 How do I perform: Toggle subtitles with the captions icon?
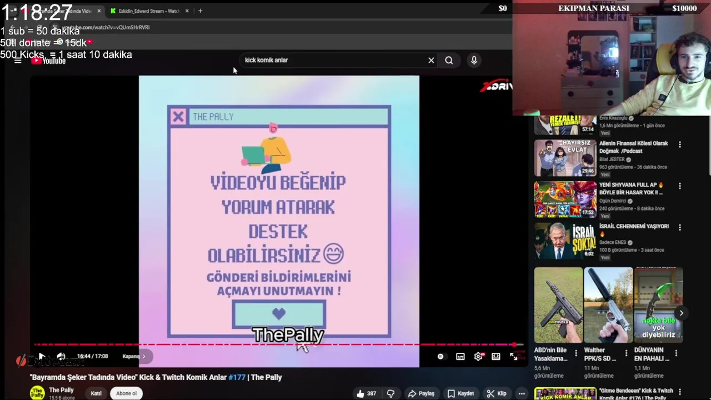point(460,357)
